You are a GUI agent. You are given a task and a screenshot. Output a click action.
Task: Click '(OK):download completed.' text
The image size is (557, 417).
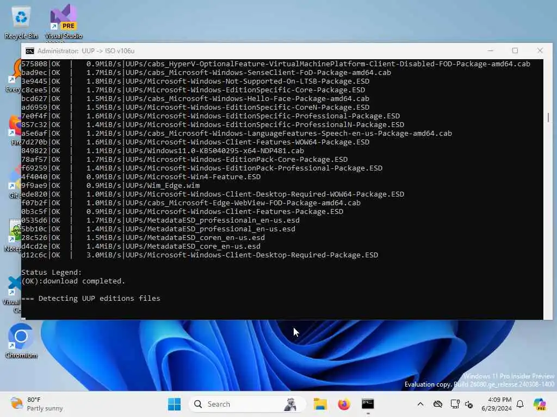(x=73, y=281)
